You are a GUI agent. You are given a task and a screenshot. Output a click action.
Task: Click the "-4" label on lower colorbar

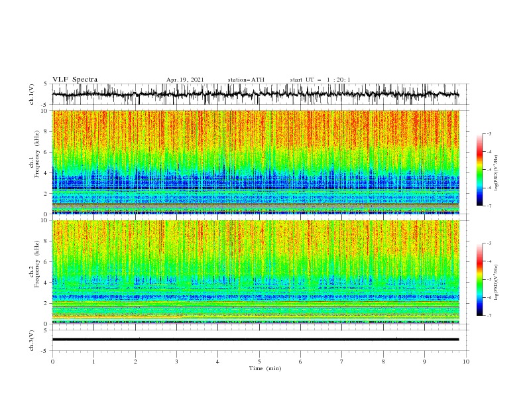pyautogui.click(x=489, y=261)
